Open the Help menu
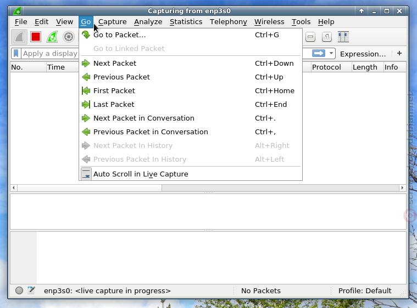Viewport: 417px width, 308px height. click(x=326, y=22)
